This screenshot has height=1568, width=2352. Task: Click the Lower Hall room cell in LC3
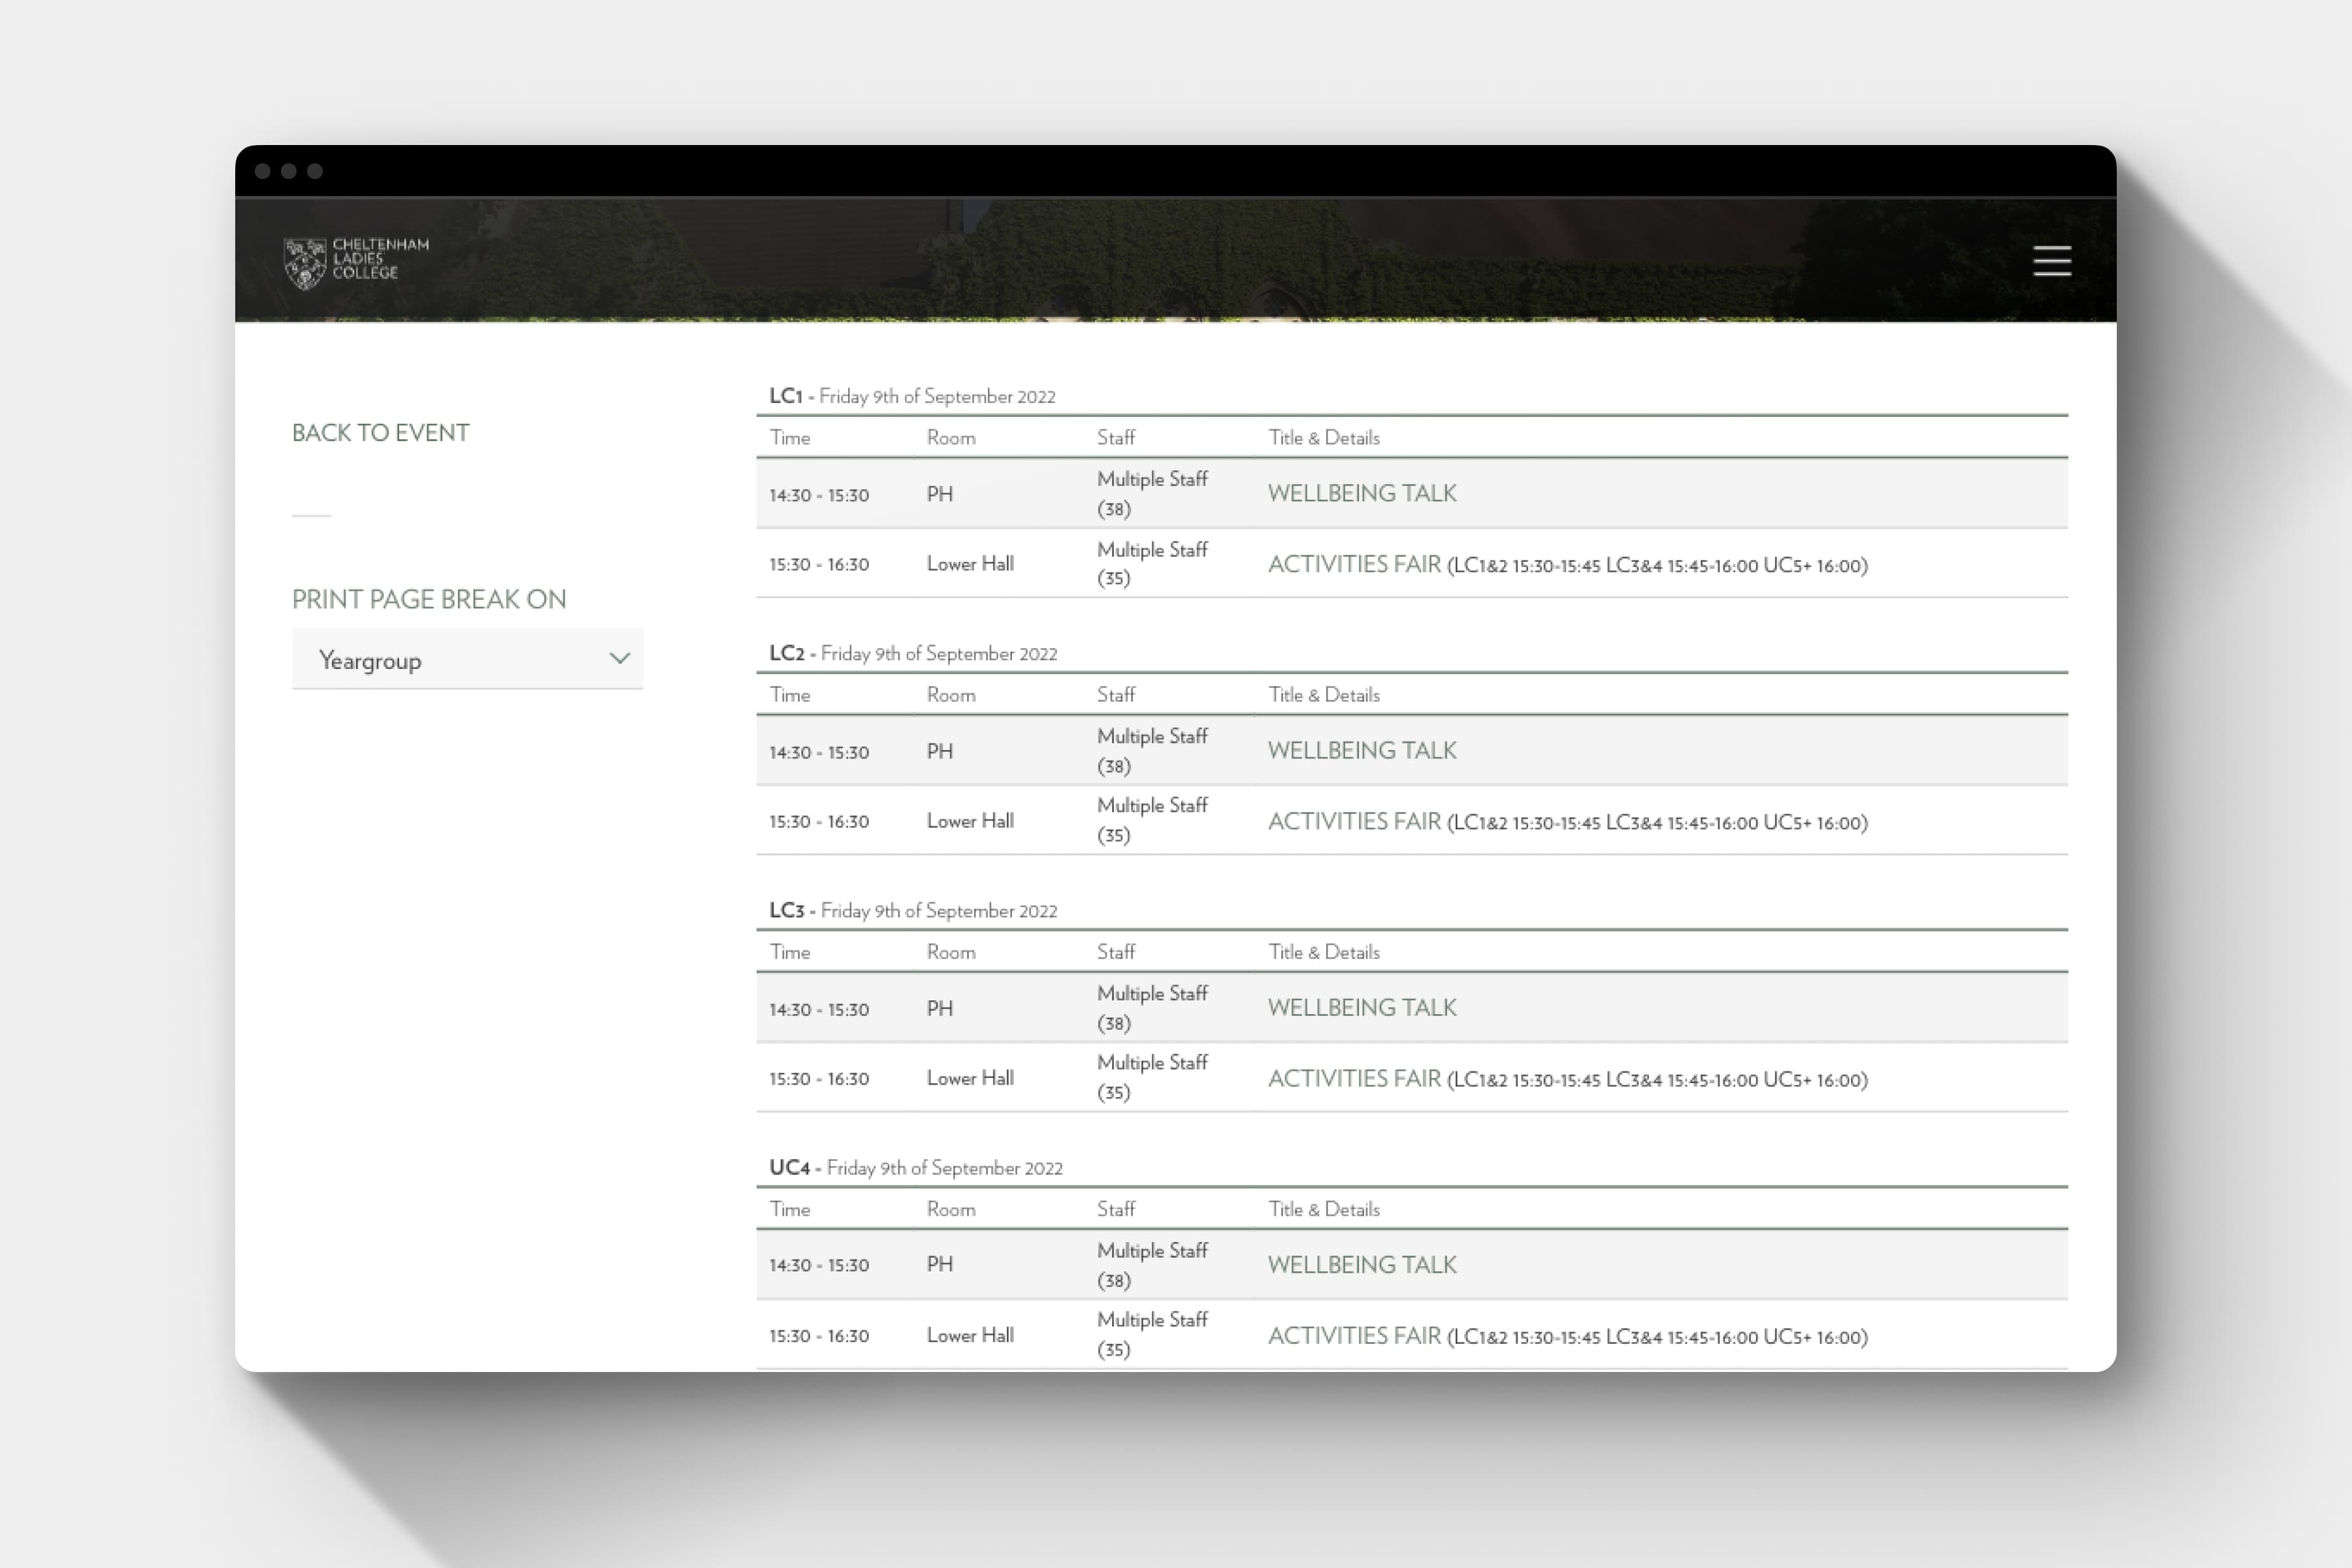(x=970, y=1077)
